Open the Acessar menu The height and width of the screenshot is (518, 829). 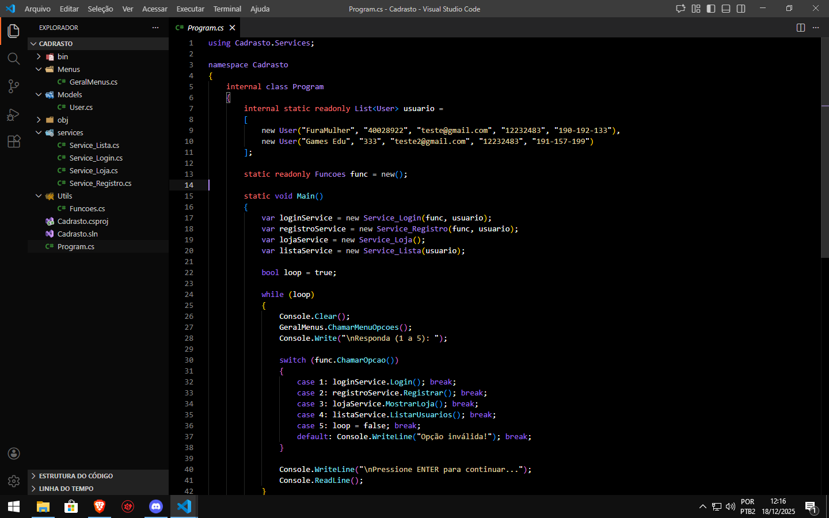pyautogui.click(x=155, y=9)
